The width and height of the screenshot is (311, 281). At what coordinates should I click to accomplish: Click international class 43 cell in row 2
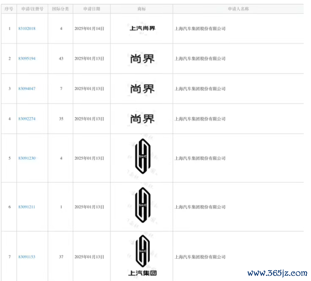pos(61,58)
